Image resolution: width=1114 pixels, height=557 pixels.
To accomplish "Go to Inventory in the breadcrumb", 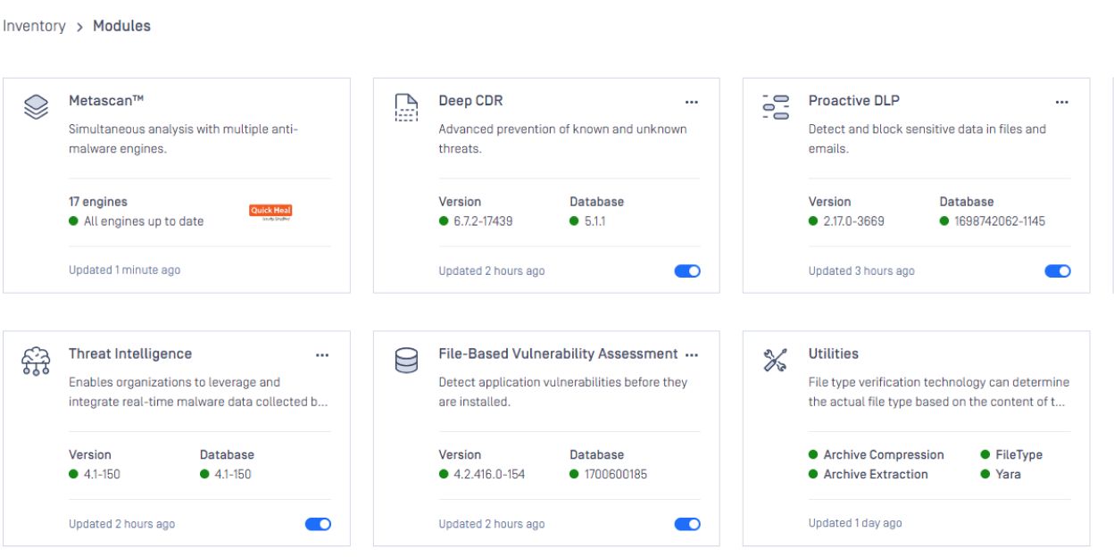I will (34, 26).
